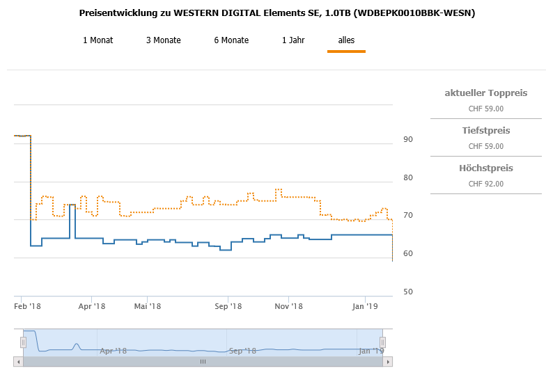Click the blue price spike near April '18
The height and width of the screenshot is (373, 546).
[72, 206]
